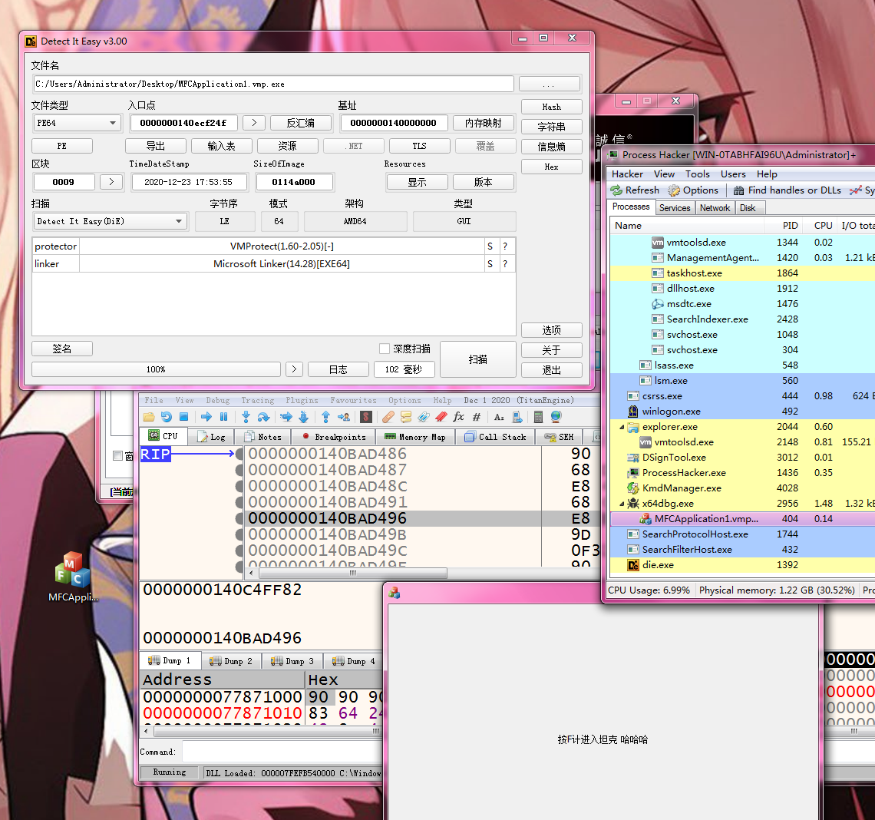Collapse the explorer.exe process tree
The width and height of the screenshot is (875, 820).
(x=622, y=427)
